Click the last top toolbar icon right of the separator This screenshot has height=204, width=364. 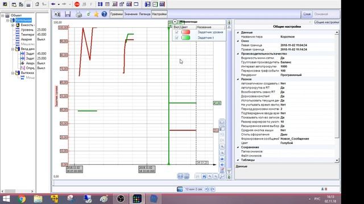point(162,4)
